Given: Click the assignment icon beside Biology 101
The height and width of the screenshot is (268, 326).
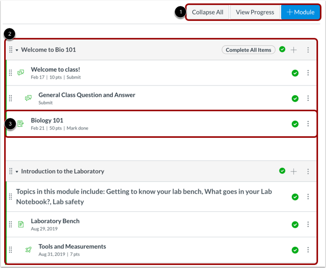Looking at the screenshot, I should 21,123.
